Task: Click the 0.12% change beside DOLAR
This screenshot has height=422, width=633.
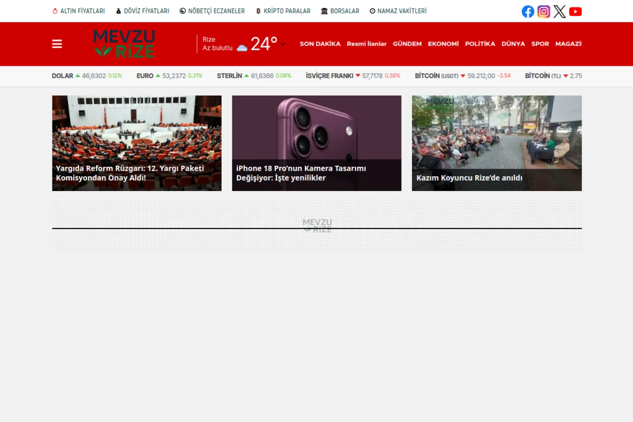Action: point(115,76)
